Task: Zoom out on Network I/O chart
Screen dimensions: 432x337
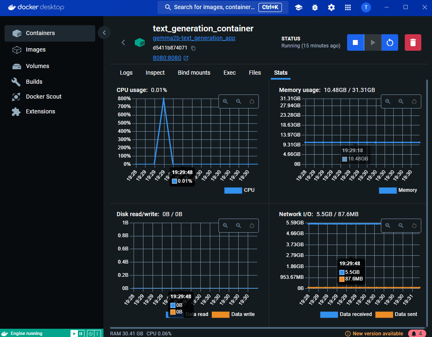Action: pyautogui.click(x=401, y=226)
